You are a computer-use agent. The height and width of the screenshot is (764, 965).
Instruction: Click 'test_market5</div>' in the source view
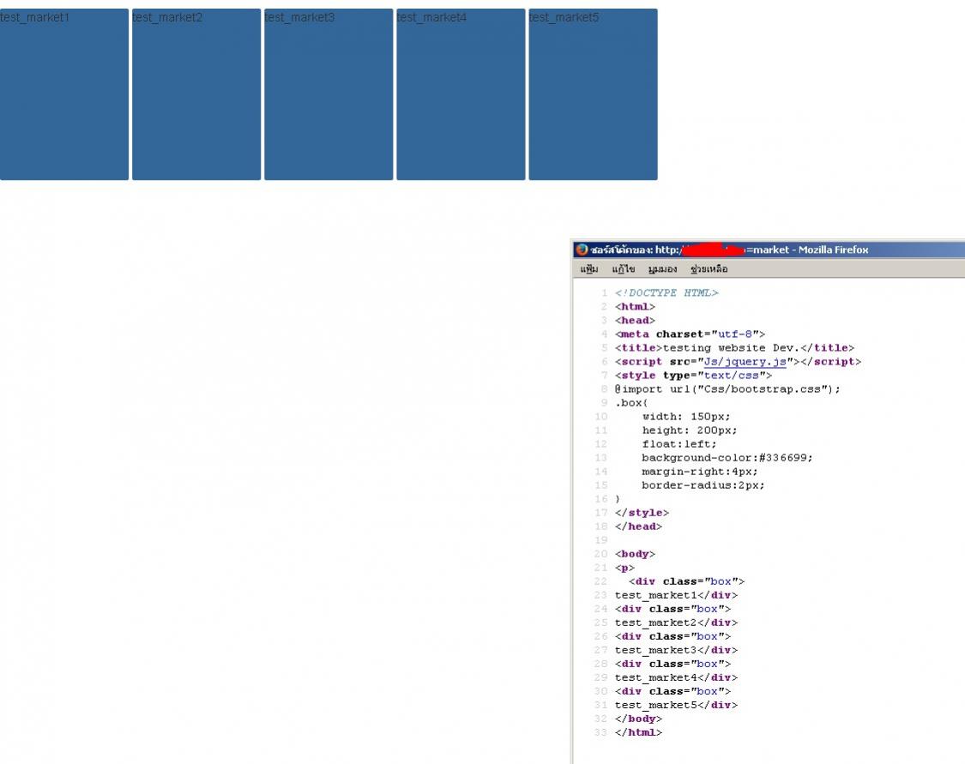click(677, 705)
